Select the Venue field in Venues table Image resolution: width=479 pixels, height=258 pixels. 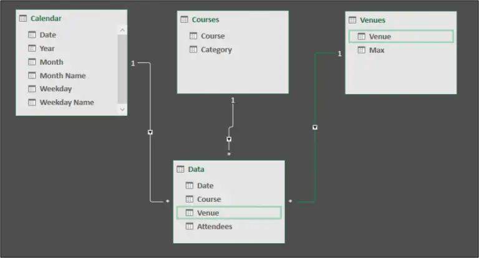click(380, 36)
